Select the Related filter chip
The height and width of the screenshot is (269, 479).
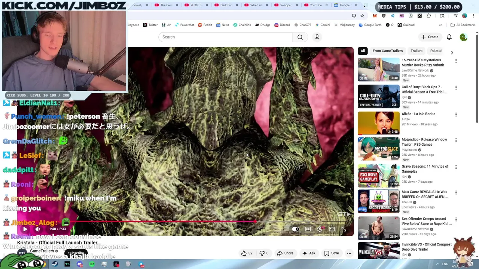(x=436, y=51)
